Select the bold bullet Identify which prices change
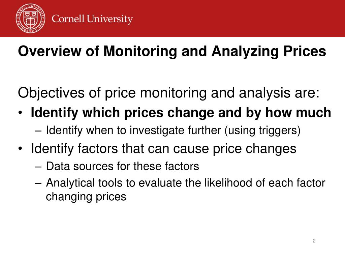Viewport: 345px width, 259px height. click(181, 113)
